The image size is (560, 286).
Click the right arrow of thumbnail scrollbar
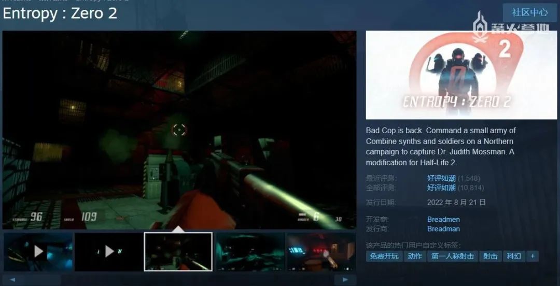[x=345, y=280]
